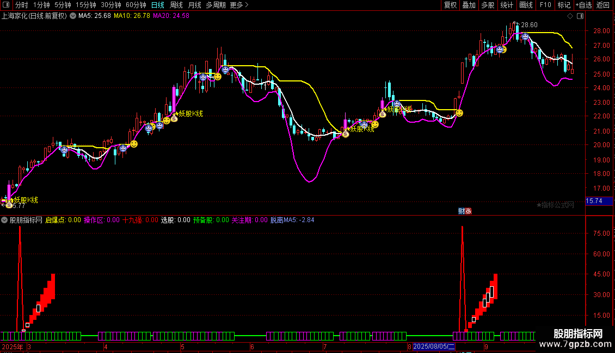Switch to 周线 weekly chart

pos(176,5)
